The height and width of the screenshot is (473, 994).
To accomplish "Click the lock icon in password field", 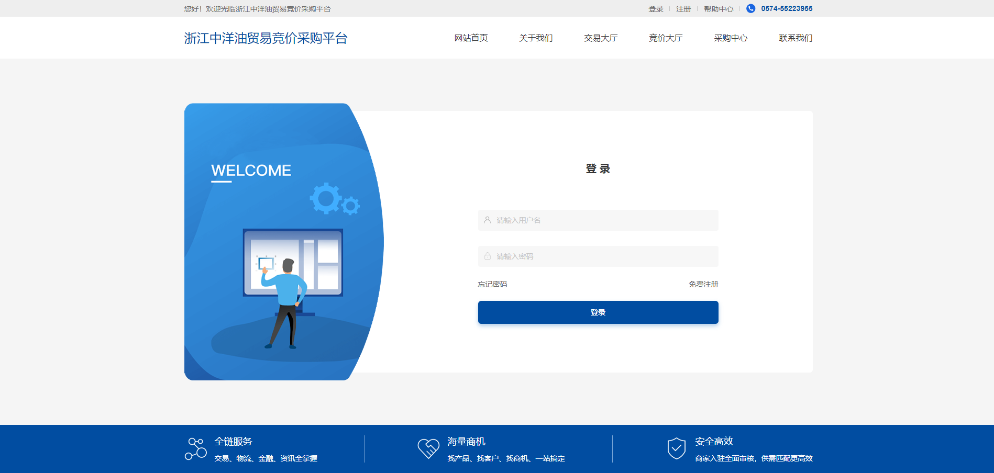I will coord(488,256).
